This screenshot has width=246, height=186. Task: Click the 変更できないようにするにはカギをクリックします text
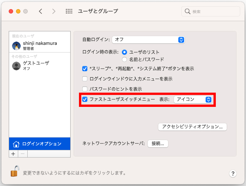coord(75,173)
